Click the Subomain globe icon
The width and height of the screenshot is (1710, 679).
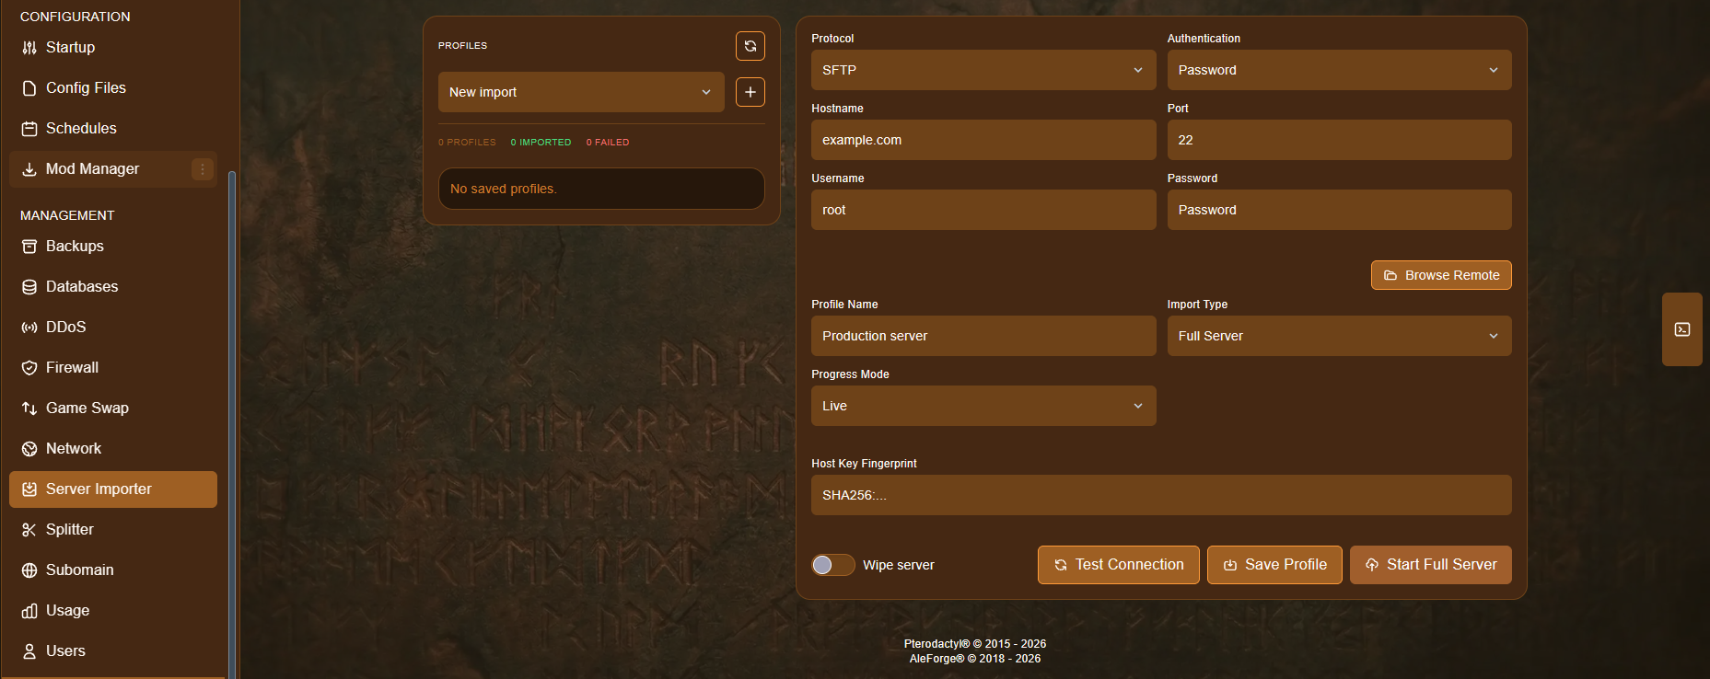click(x=29, y=570)
